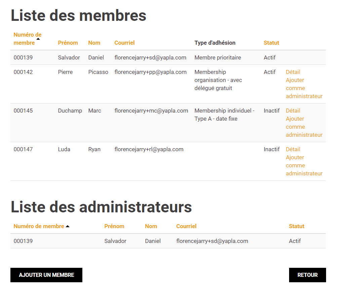This screenshot has width=357, height=292.
Task: Open Détail for member 000145 Duchamp
Action: point(293,111)
